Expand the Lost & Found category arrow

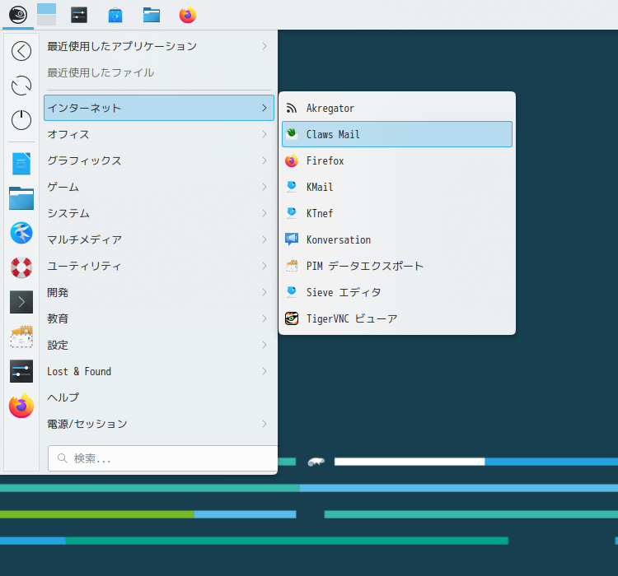click(x=265, y=371)
